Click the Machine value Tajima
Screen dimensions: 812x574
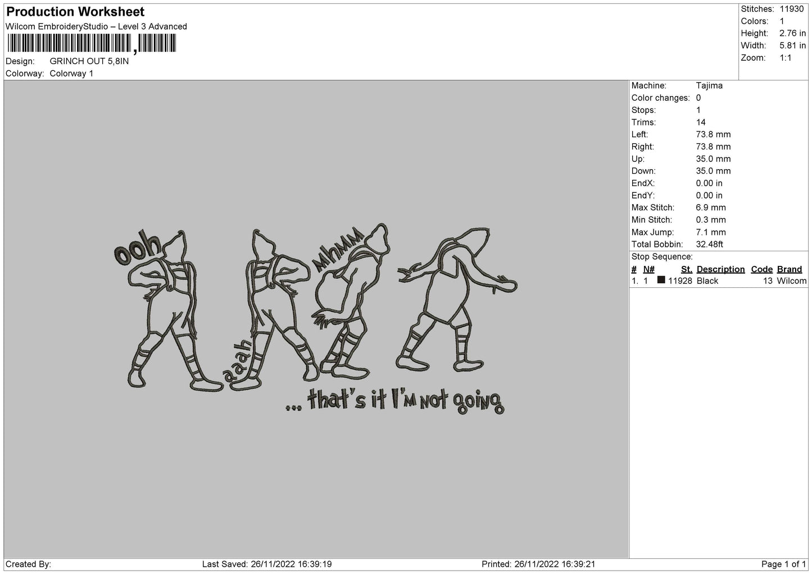tap(709, 85)
